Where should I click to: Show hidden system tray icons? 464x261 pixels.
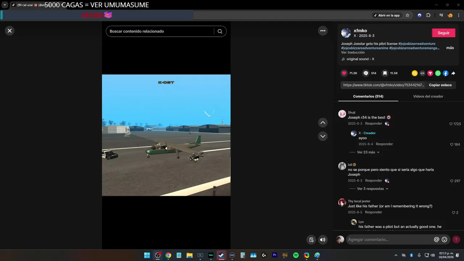(396, 255)
